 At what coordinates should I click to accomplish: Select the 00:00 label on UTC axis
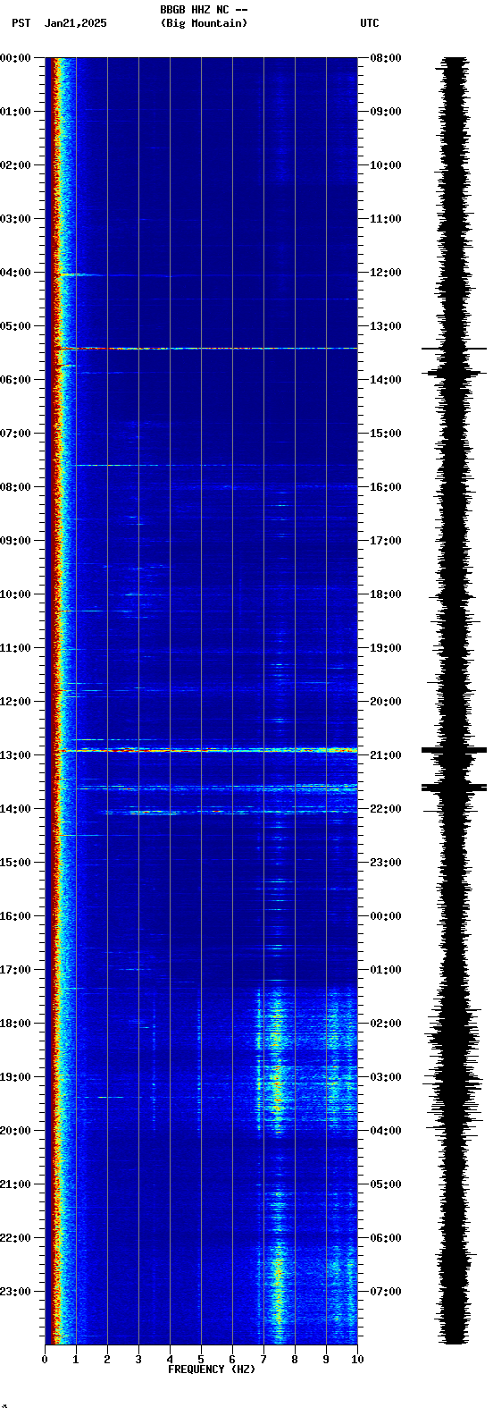coord(386,916)
